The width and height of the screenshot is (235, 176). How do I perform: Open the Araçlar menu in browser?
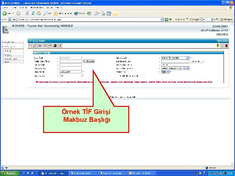coord(49,7)
